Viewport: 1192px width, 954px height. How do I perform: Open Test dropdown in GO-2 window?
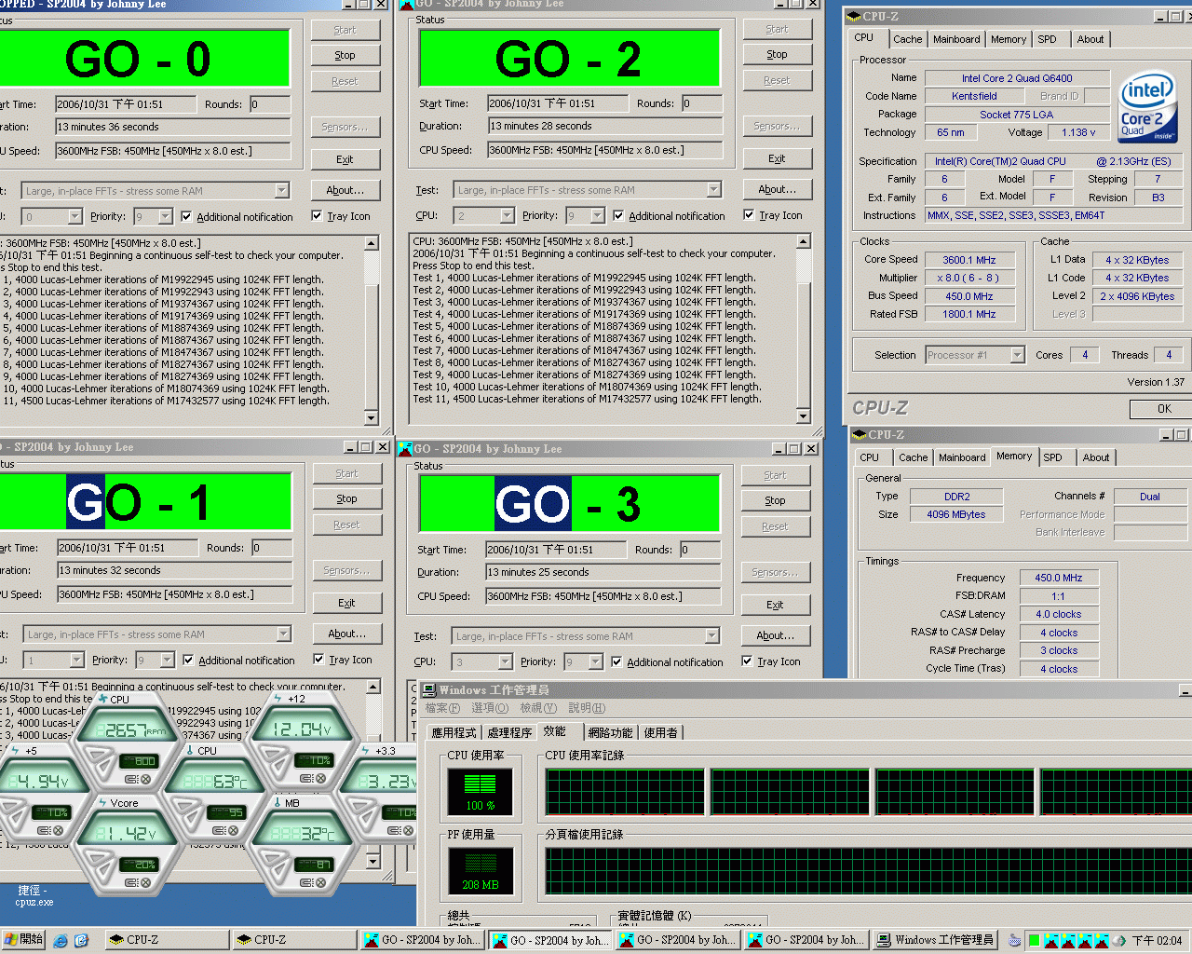click(x=714, y=190)
